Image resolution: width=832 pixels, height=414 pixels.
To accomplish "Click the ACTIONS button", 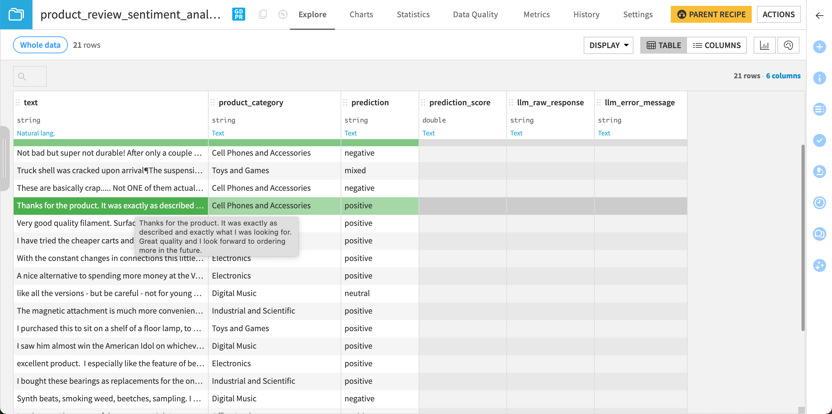I will [779, 14].
